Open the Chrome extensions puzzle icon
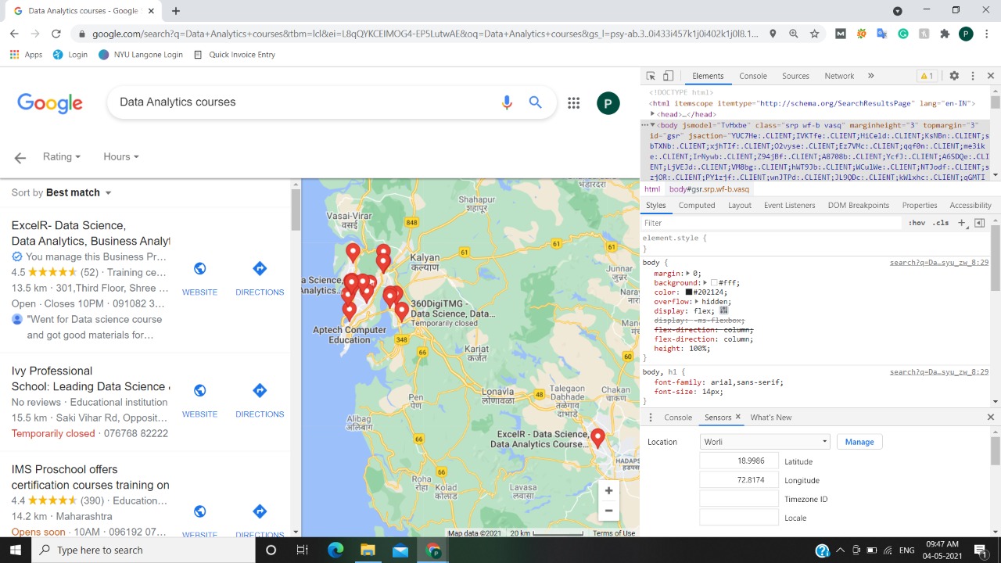The width and height of the screenshot is (1001, 563). pos(945,34)
